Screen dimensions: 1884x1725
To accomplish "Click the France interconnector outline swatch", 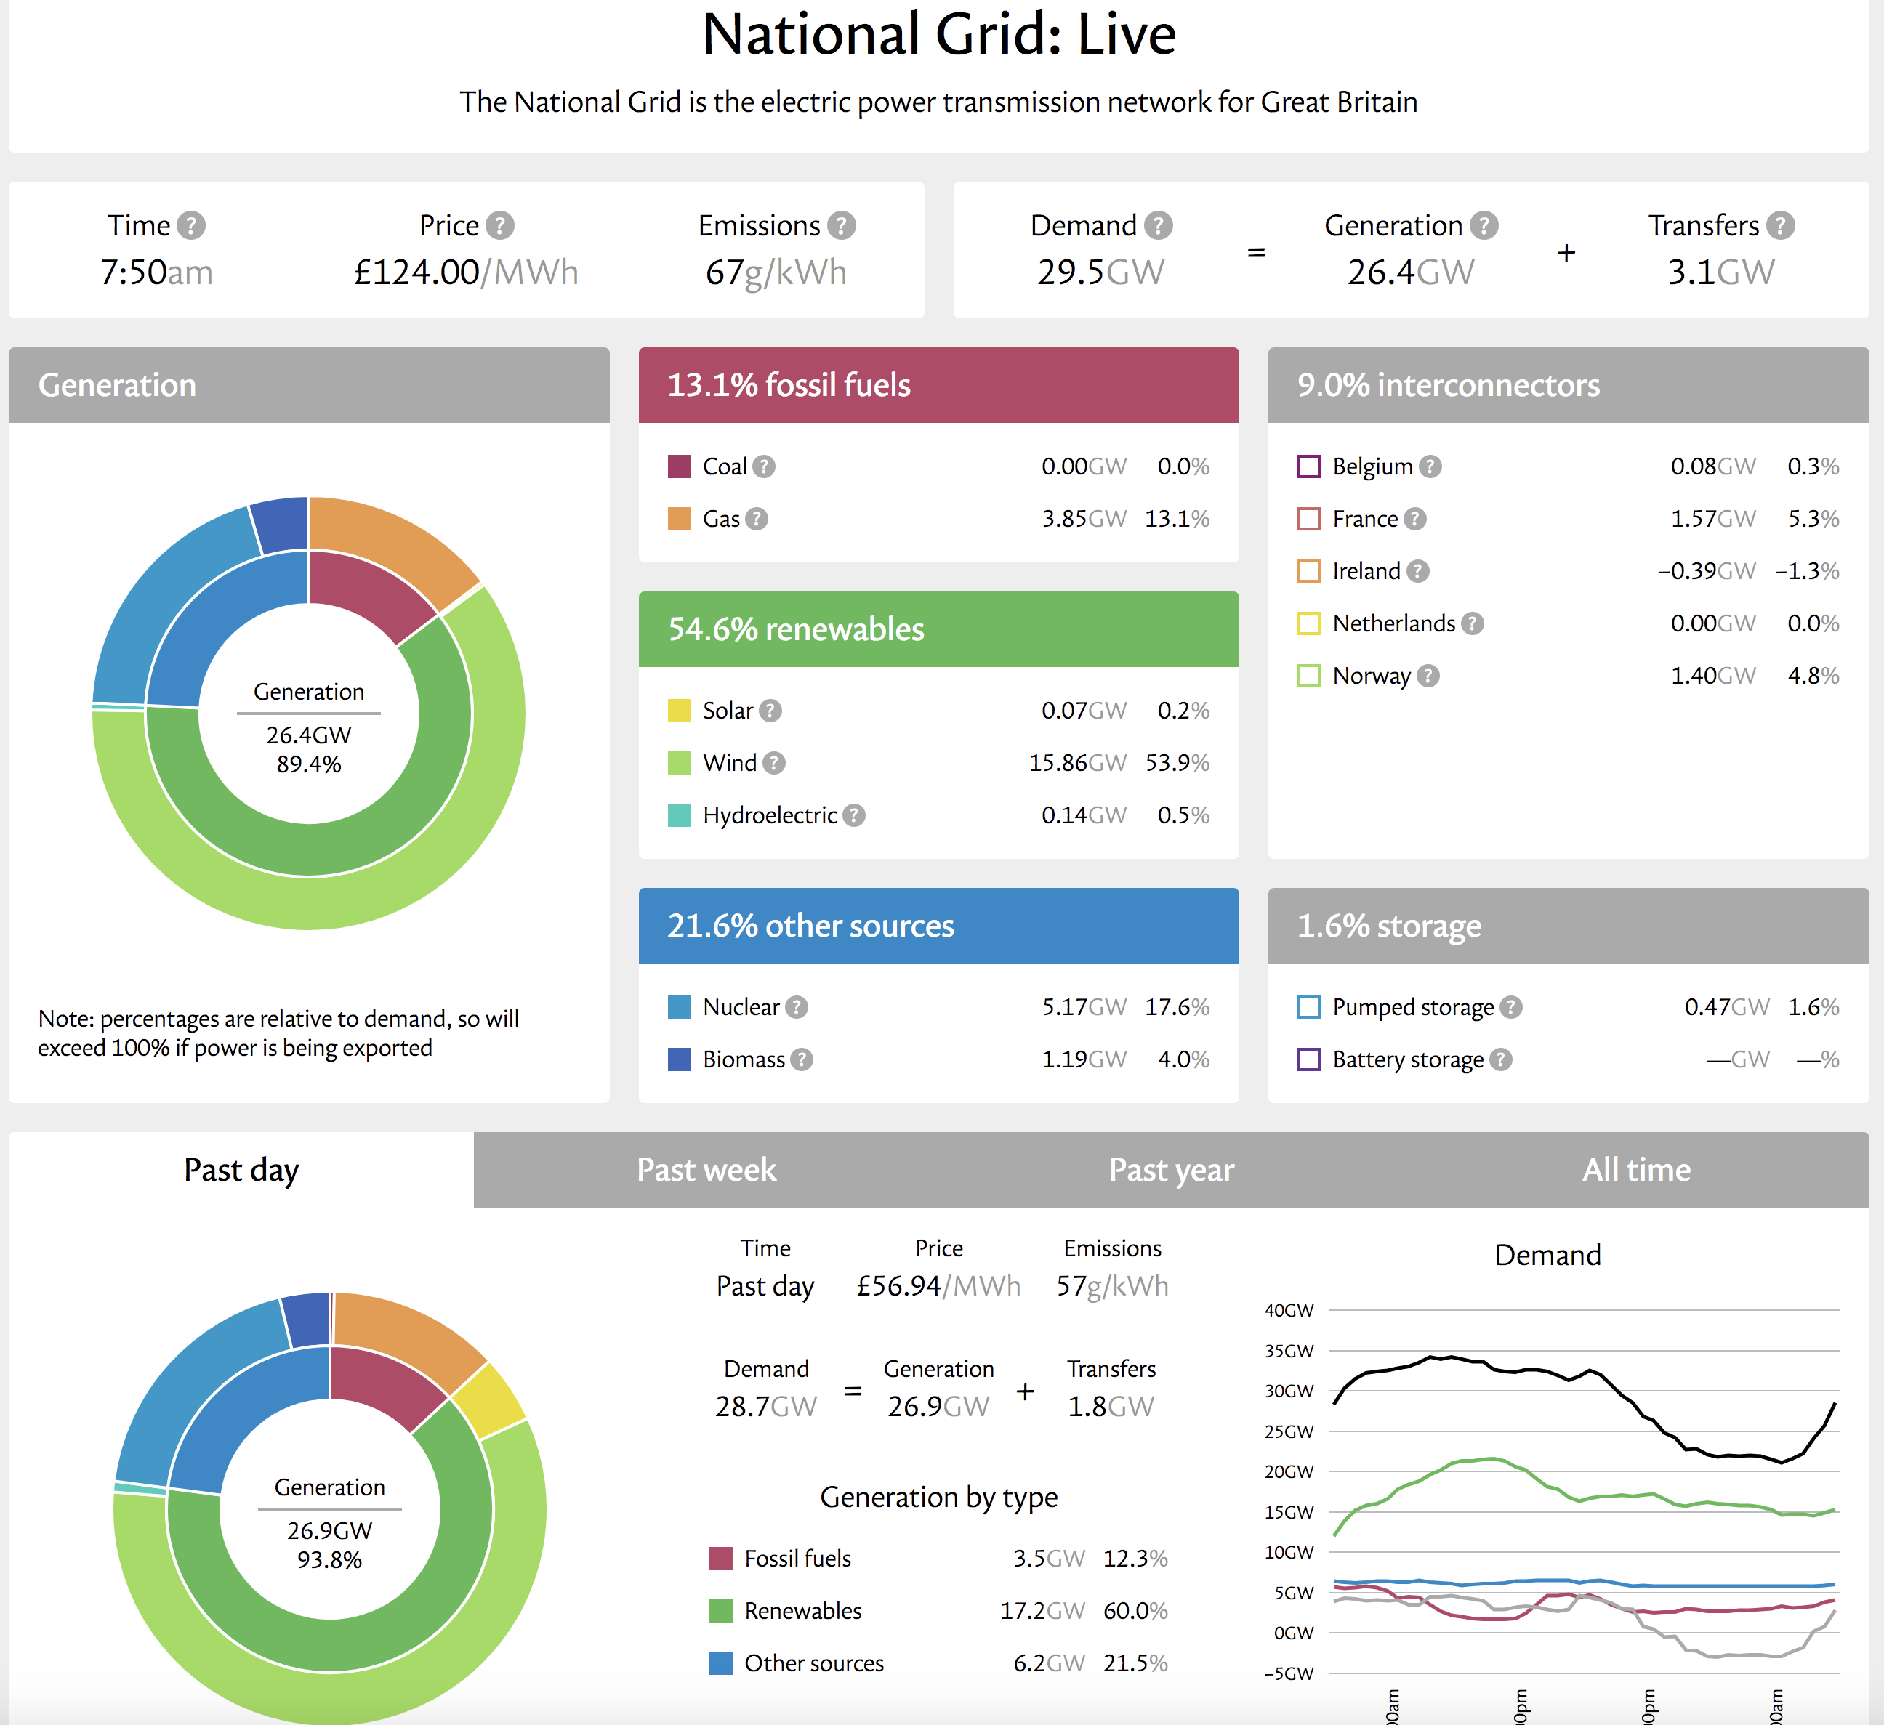I will click(x=1308, y=519).
